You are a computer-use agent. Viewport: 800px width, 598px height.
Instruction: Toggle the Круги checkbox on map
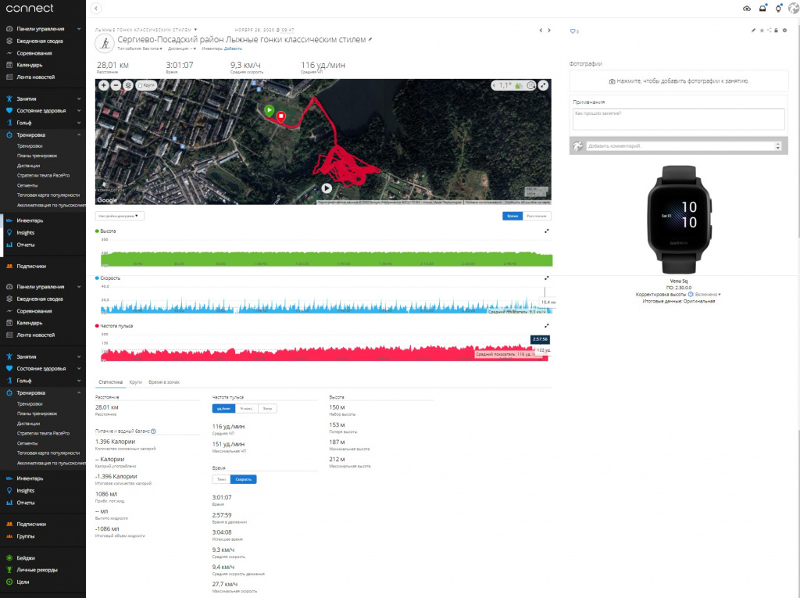coord(141,86)
